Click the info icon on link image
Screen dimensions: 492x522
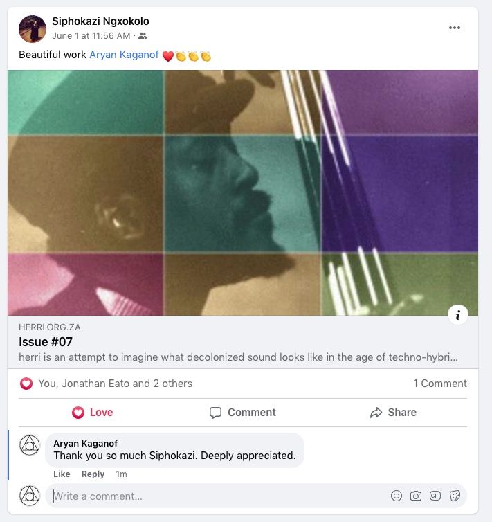click(x=457, y=315)
